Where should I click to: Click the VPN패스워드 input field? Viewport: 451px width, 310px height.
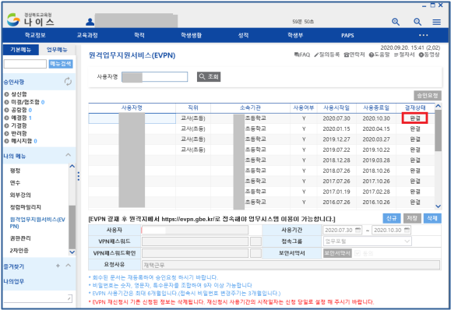[195, 241]
